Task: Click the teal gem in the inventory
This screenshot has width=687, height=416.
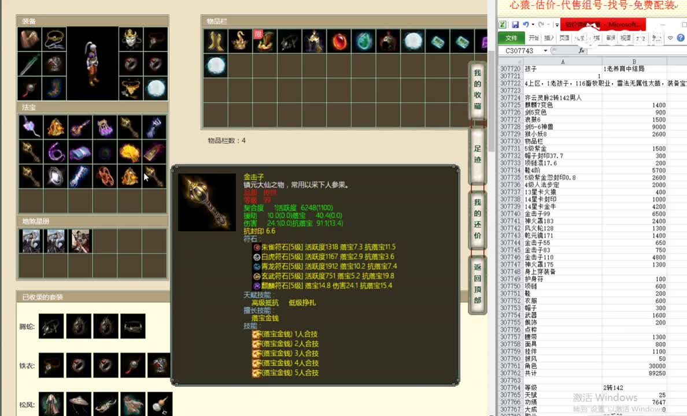Action: coord(363,41)
